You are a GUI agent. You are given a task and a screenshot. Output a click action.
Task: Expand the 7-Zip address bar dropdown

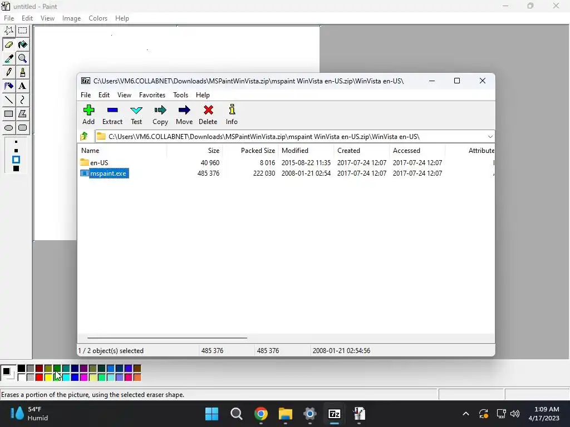click(490, 137)
